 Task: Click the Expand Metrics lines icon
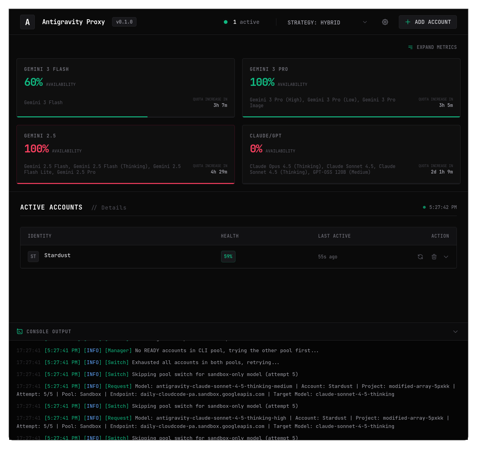[x=410, y=47]
